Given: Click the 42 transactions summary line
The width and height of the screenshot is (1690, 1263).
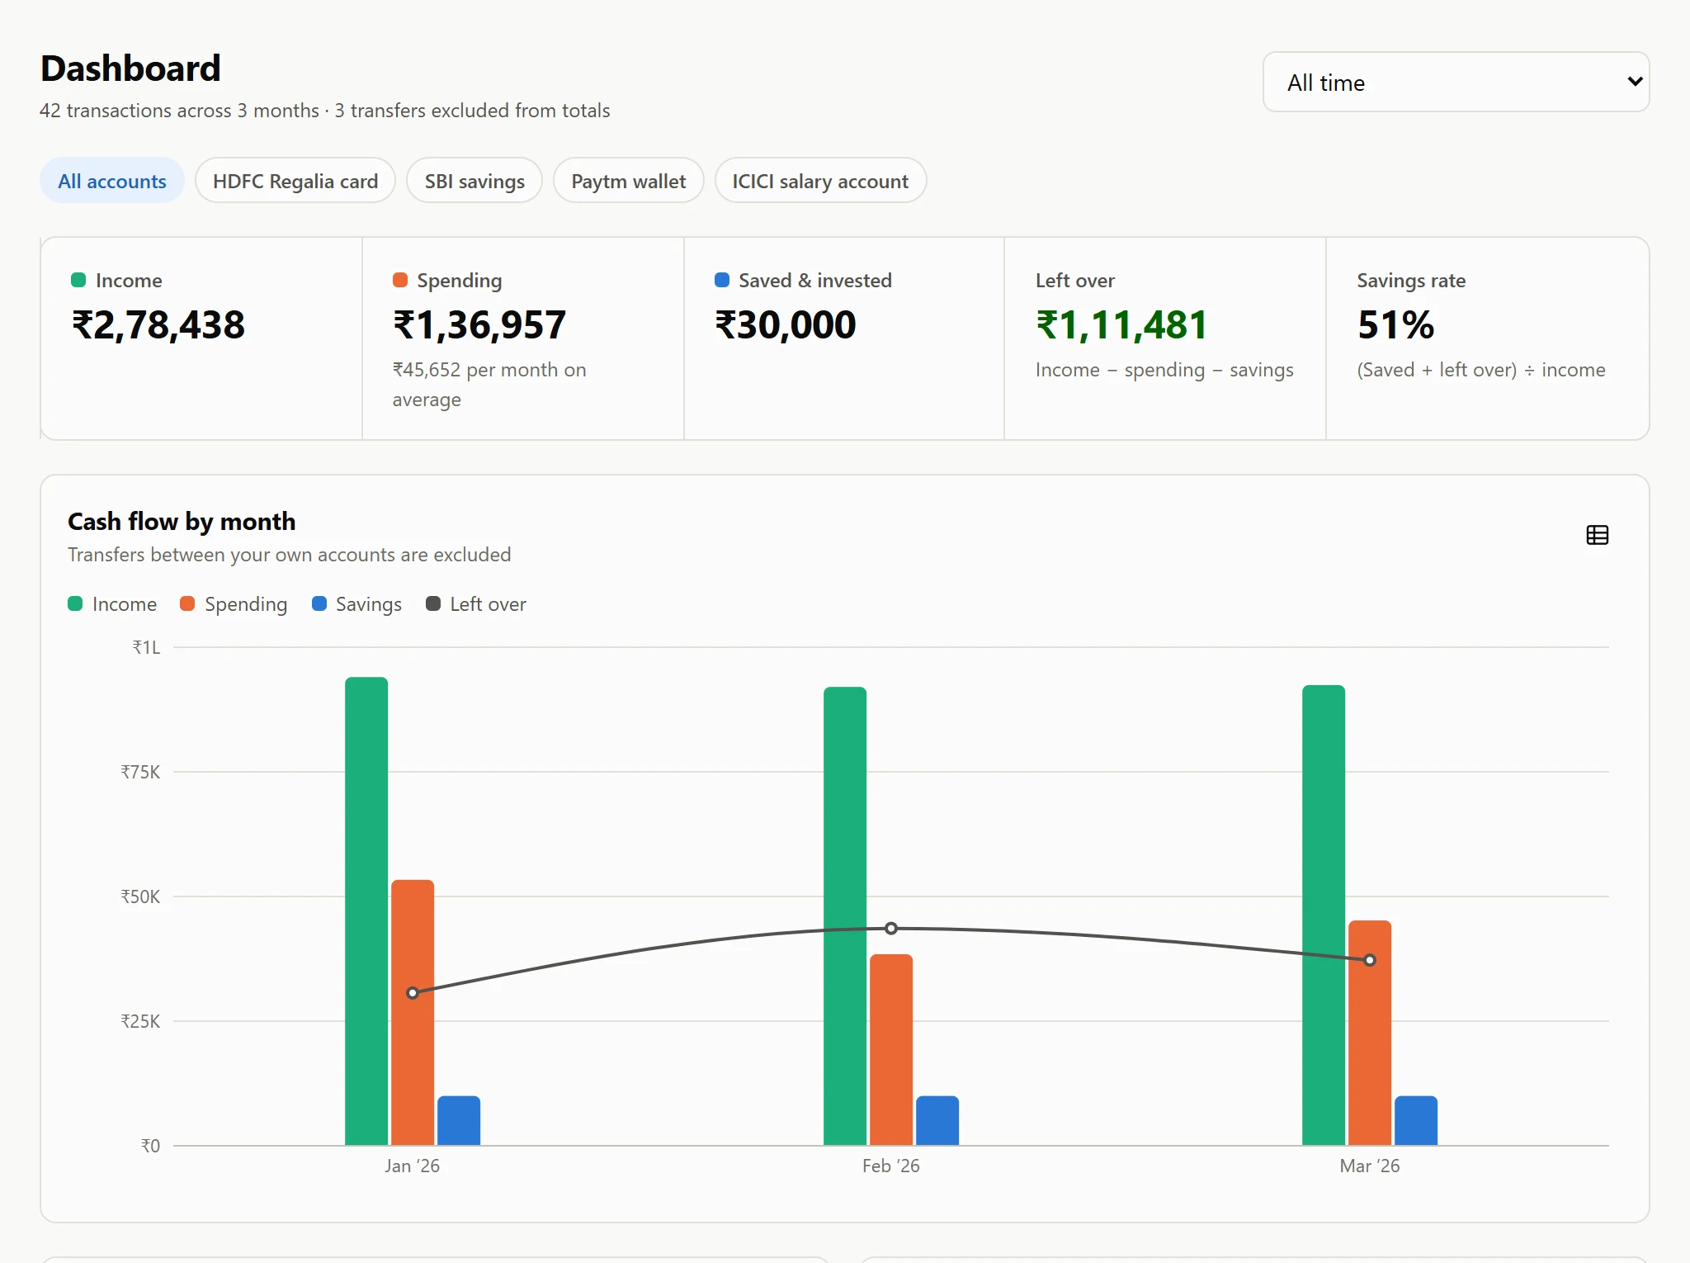Looking at the screenshot, I should click(325, 111).
